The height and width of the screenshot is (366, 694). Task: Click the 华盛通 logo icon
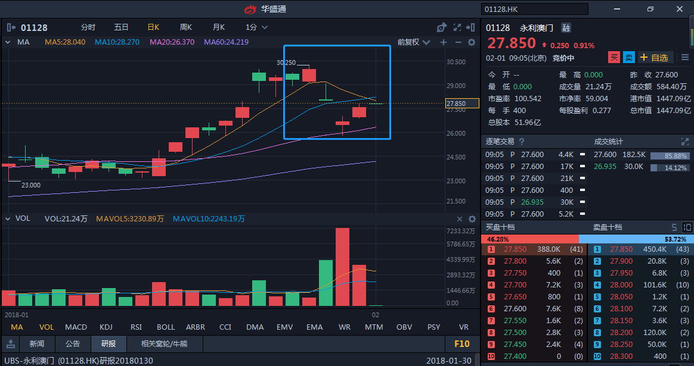coord(250,9)
